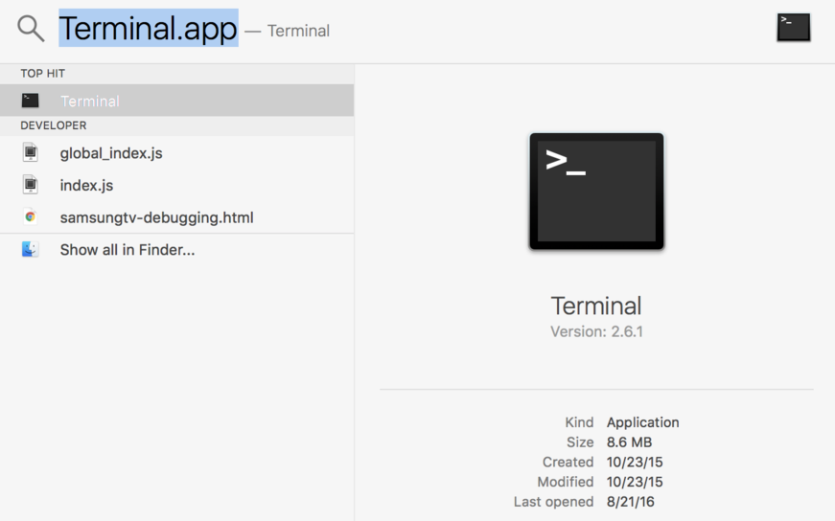Viewport: 835px width, 521px height.
Task: Click the DEVELOPER section header
Action: click(x=54, y=125)
